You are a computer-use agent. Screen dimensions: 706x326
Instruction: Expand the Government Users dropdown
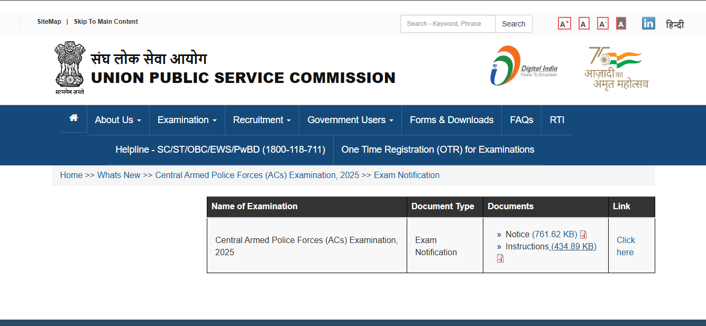pyautogui.click(x=350, y=119)
